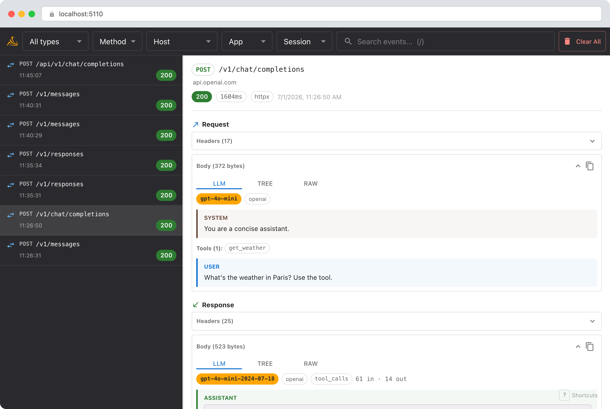Click the Request outgoing arrow icon

pyautogui.click(x=196, y=124)
